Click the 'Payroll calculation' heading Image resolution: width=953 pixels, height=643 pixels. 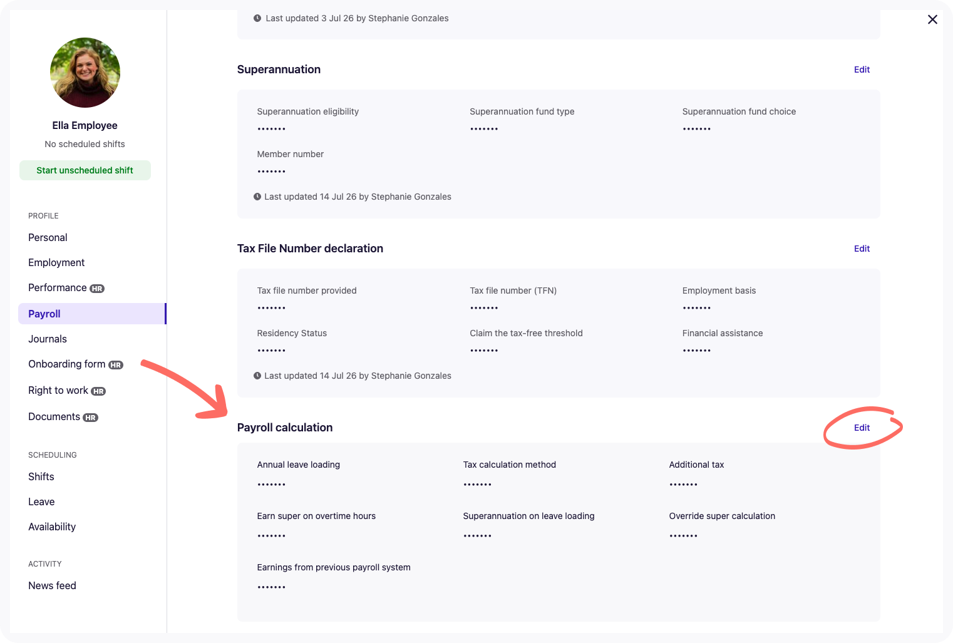coord(285,428)
